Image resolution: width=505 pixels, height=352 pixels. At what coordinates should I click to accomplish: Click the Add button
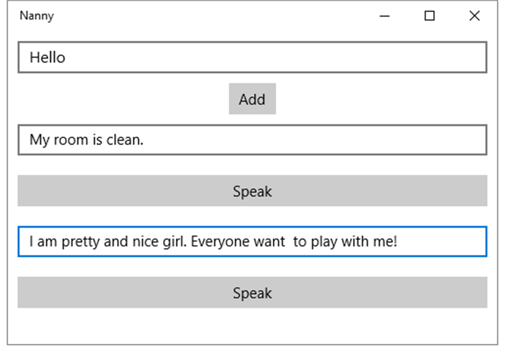(x=252, y=99)
